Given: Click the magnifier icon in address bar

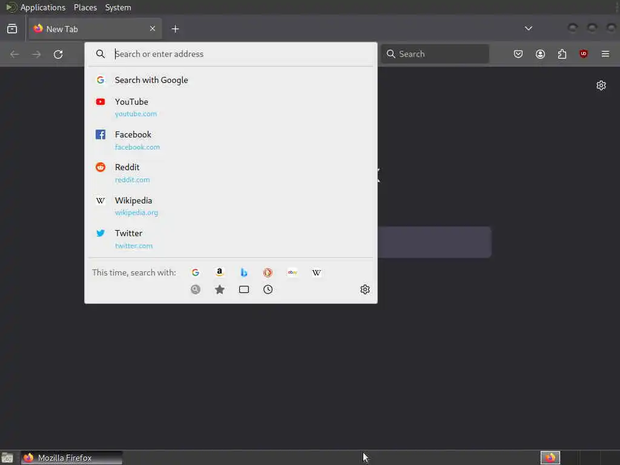Looking at the screenshot, I should tap(101, 54).
